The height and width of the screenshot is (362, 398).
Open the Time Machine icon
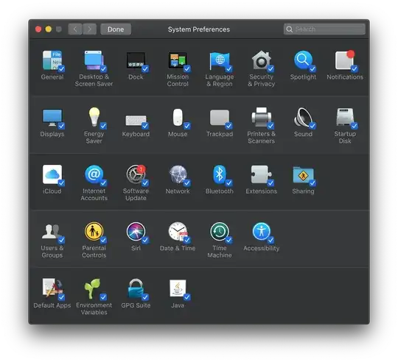click(220, 231)
